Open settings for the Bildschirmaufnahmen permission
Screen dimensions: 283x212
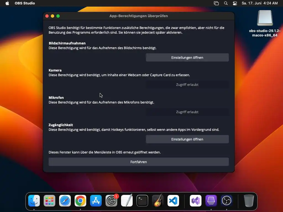187,57
